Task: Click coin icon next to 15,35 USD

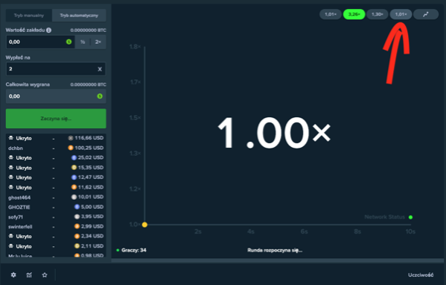Action: pyautogui.click(x=74, y=167)
